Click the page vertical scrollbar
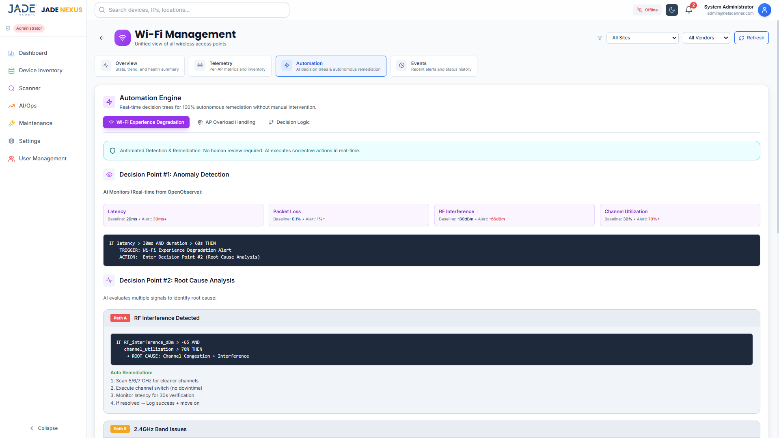779x438 pixels. 777,127
